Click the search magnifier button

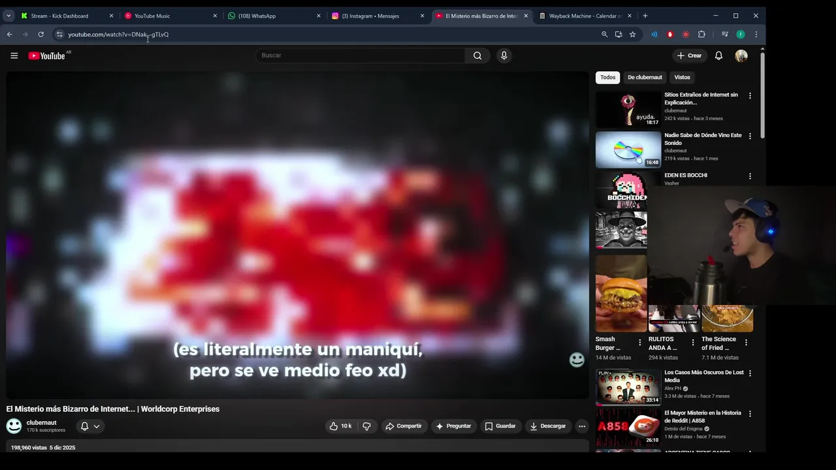477,55
